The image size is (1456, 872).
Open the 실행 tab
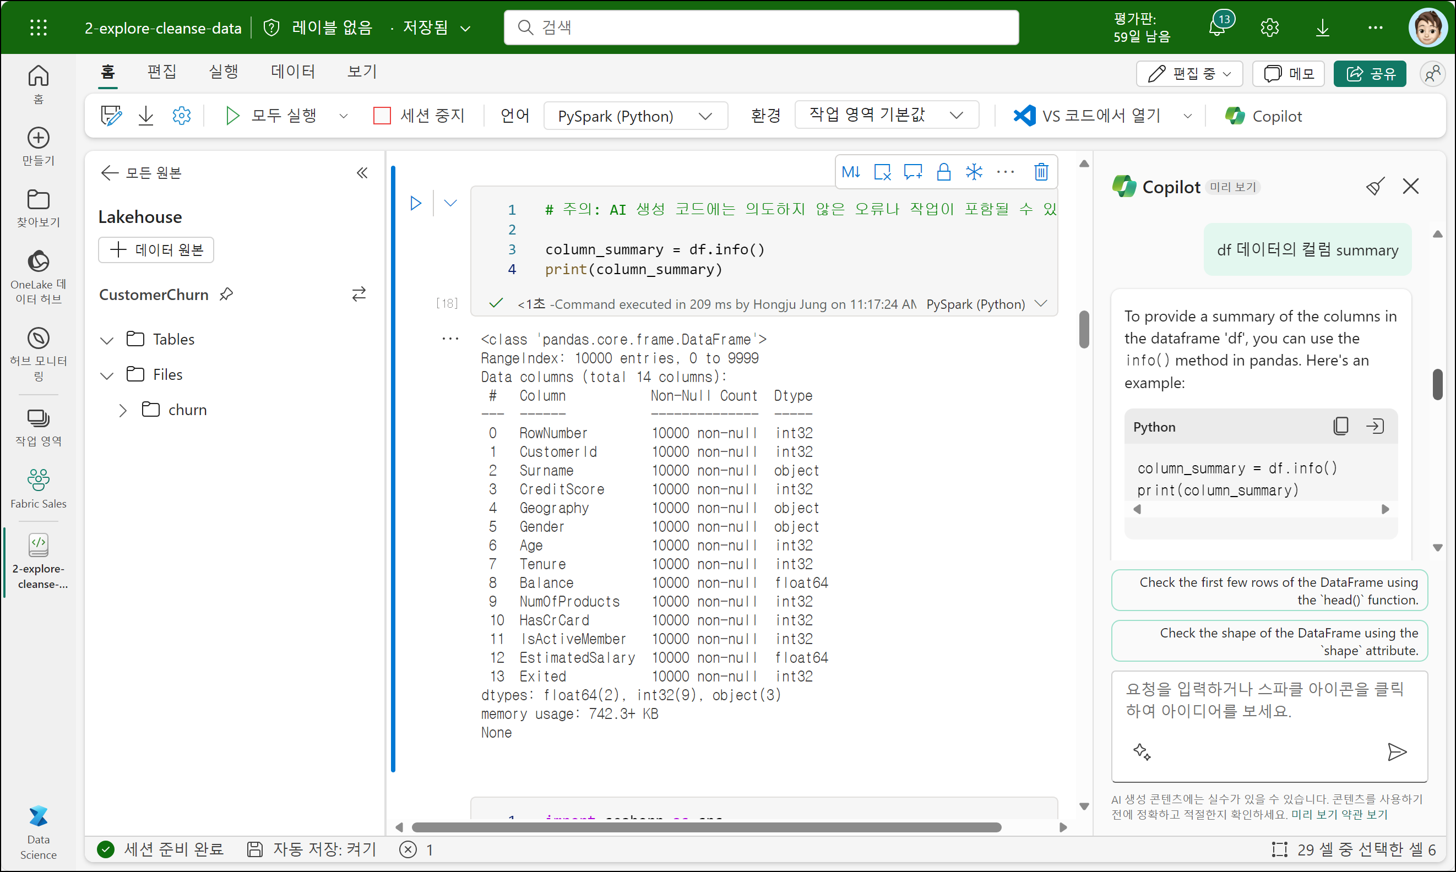(x=224, y=72)
